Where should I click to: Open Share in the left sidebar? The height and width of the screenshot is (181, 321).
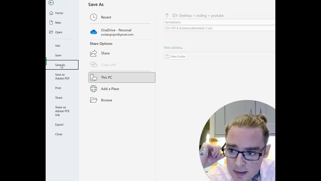[x=59, y=98]
